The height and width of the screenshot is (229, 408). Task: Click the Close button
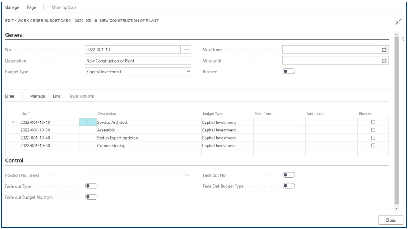click(390, 220)
